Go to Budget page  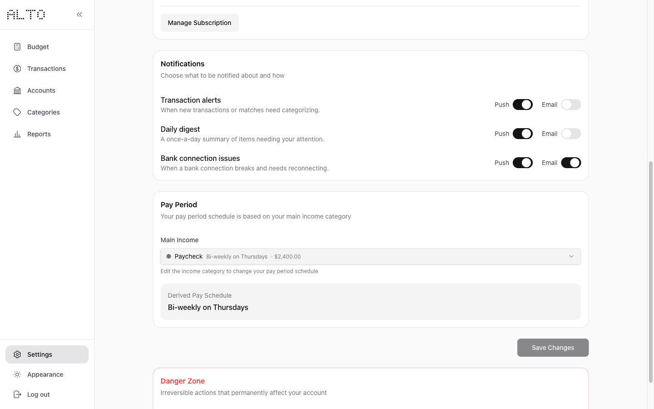coord(47,47)
